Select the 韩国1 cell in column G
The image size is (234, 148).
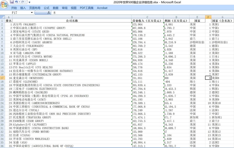click(223, 88)
